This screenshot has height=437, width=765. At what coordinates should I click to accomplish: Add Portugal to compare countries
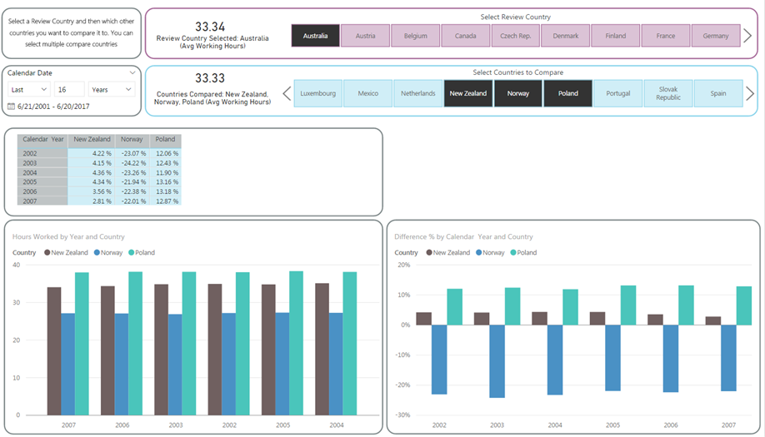tap(617, 93)
